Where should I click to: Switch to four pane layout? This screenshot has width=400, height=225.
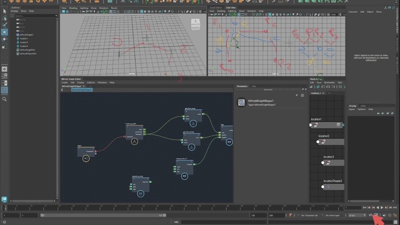click(4, 76)
